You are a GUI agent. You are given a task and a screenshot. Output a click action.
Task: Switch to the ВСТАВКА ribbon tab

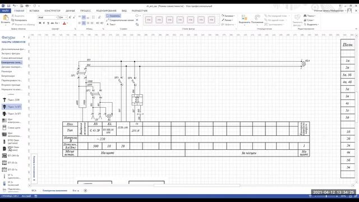pyautogui.click(x=34, y=11)
